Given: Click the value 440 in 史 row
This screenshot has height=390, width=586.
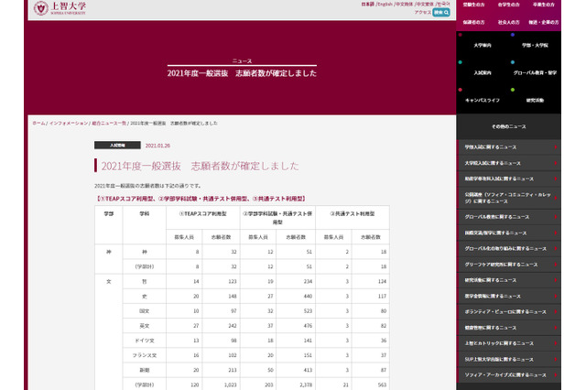Looking at the screenshot, I should pos(308,297).
